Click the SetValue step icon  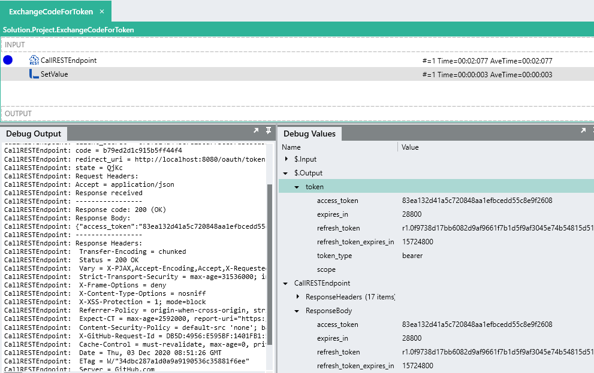coord(34,74)
